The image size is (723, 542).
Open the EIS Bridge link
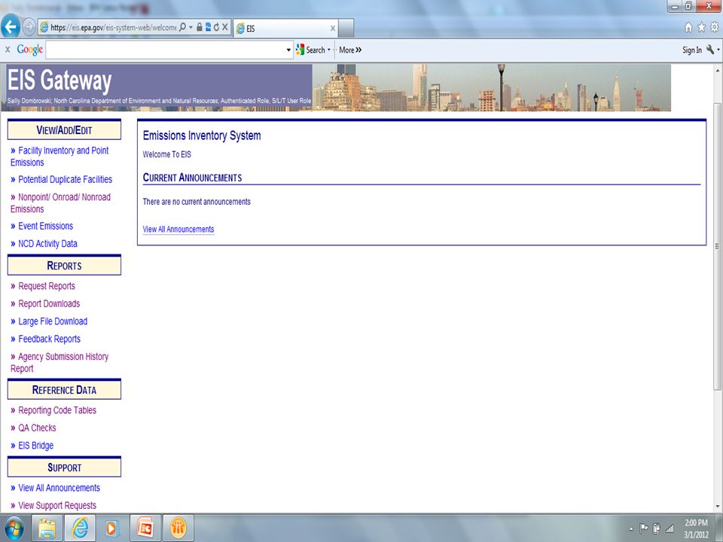tap(35, 445)
